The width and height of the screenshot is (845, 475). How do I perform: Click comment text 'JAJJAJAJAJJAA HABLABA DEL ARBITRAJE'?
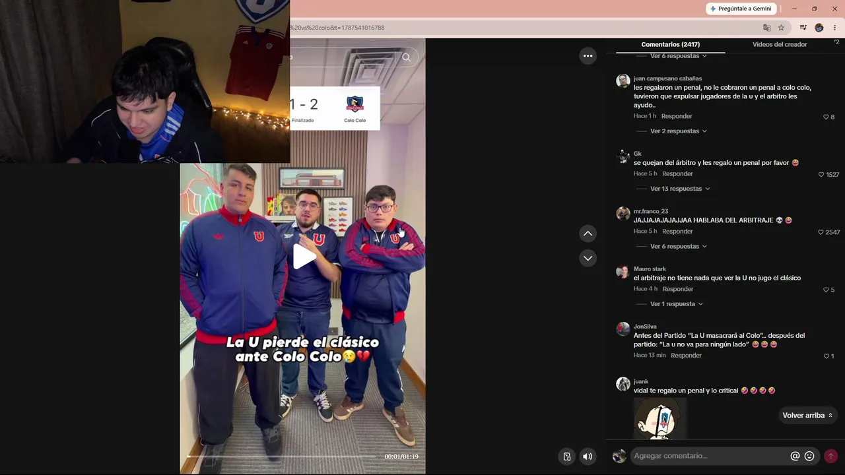(x=703, y=220)
